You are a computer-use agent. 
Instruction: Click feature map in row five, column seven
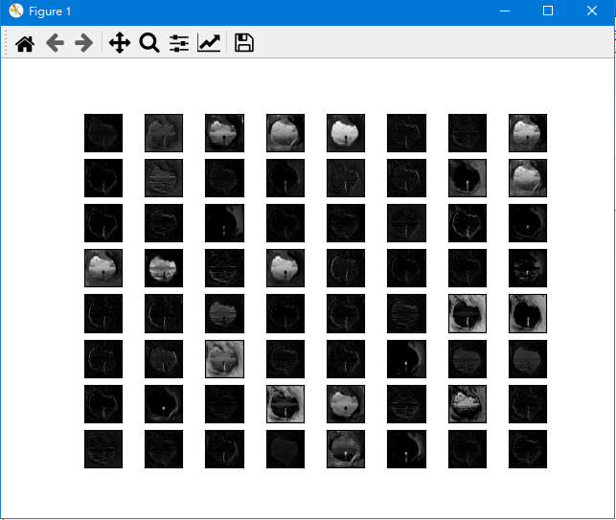(x=468, y=313)
